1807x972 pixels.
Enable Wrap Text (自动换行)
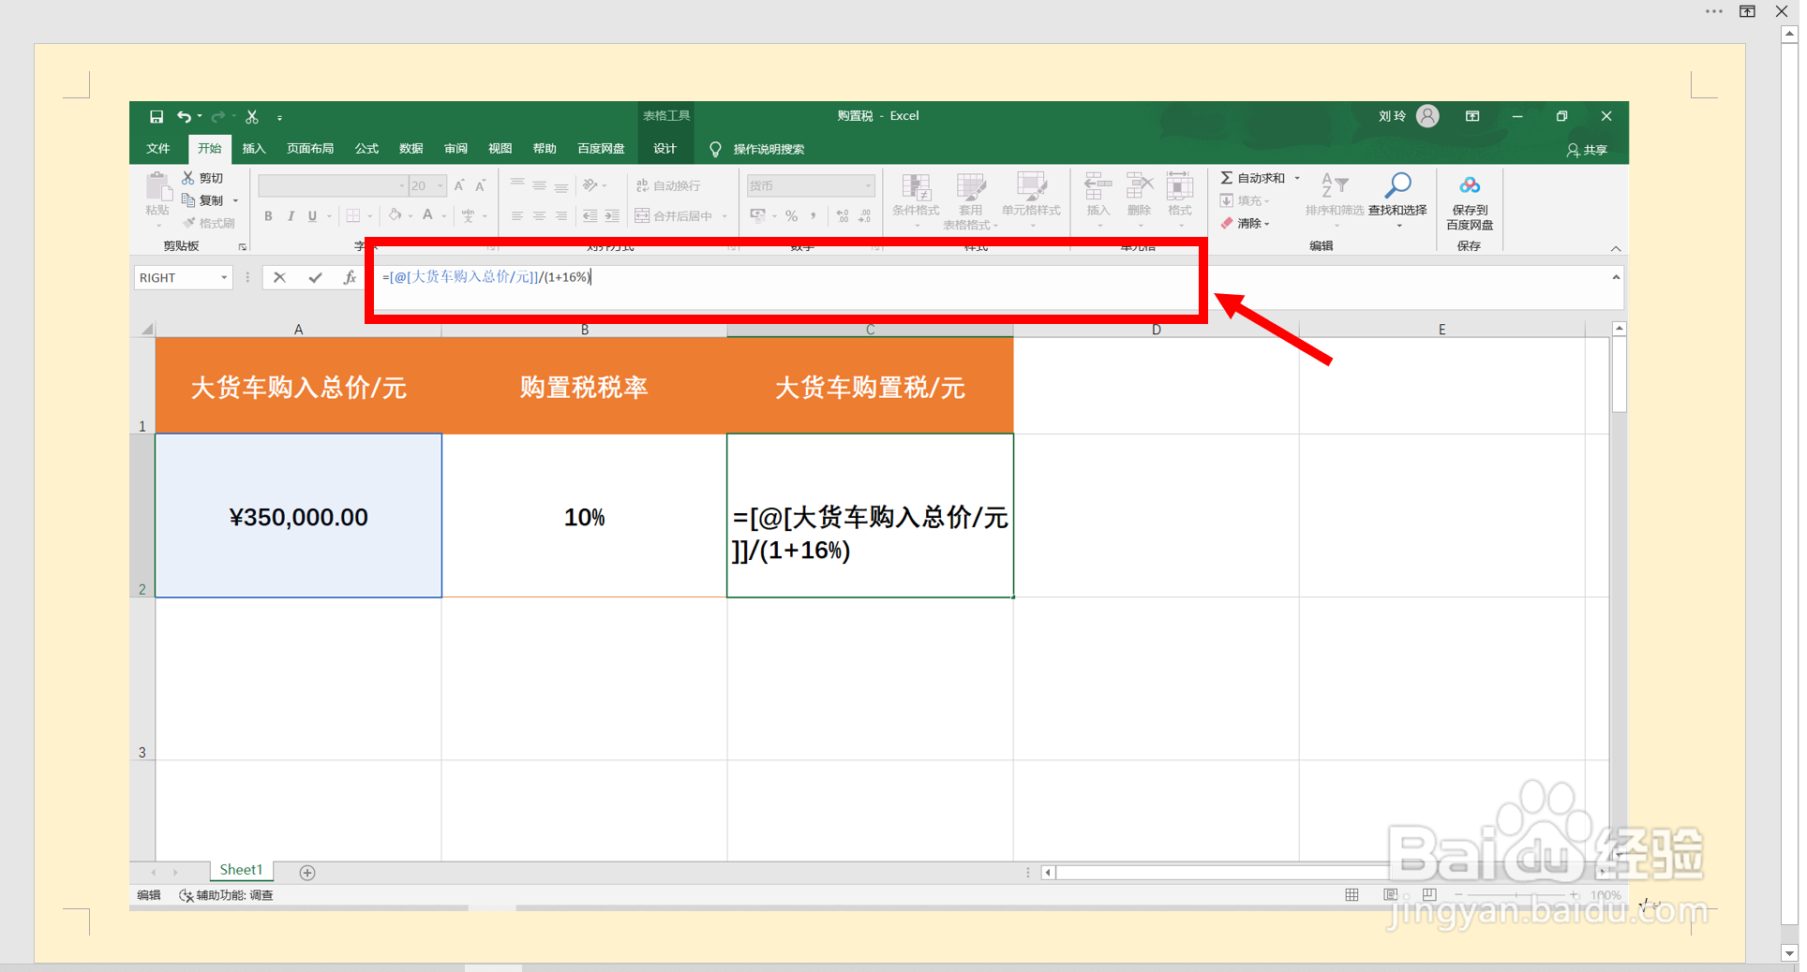click(x=667, y=184)
